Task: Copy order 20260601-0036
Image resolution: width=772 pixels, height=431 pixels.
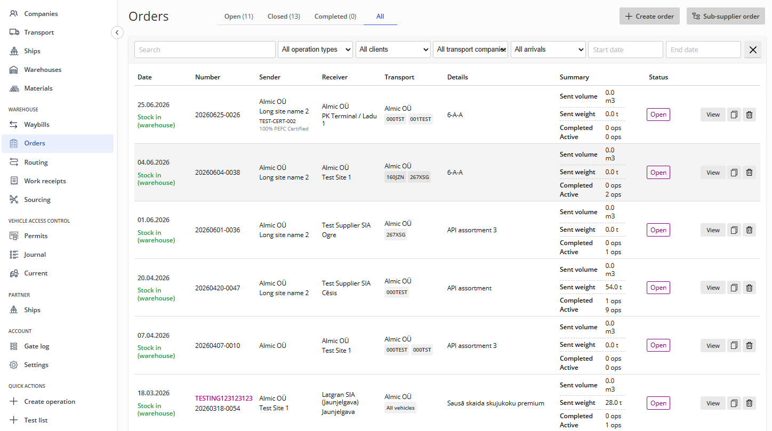Action: (734, 230)
